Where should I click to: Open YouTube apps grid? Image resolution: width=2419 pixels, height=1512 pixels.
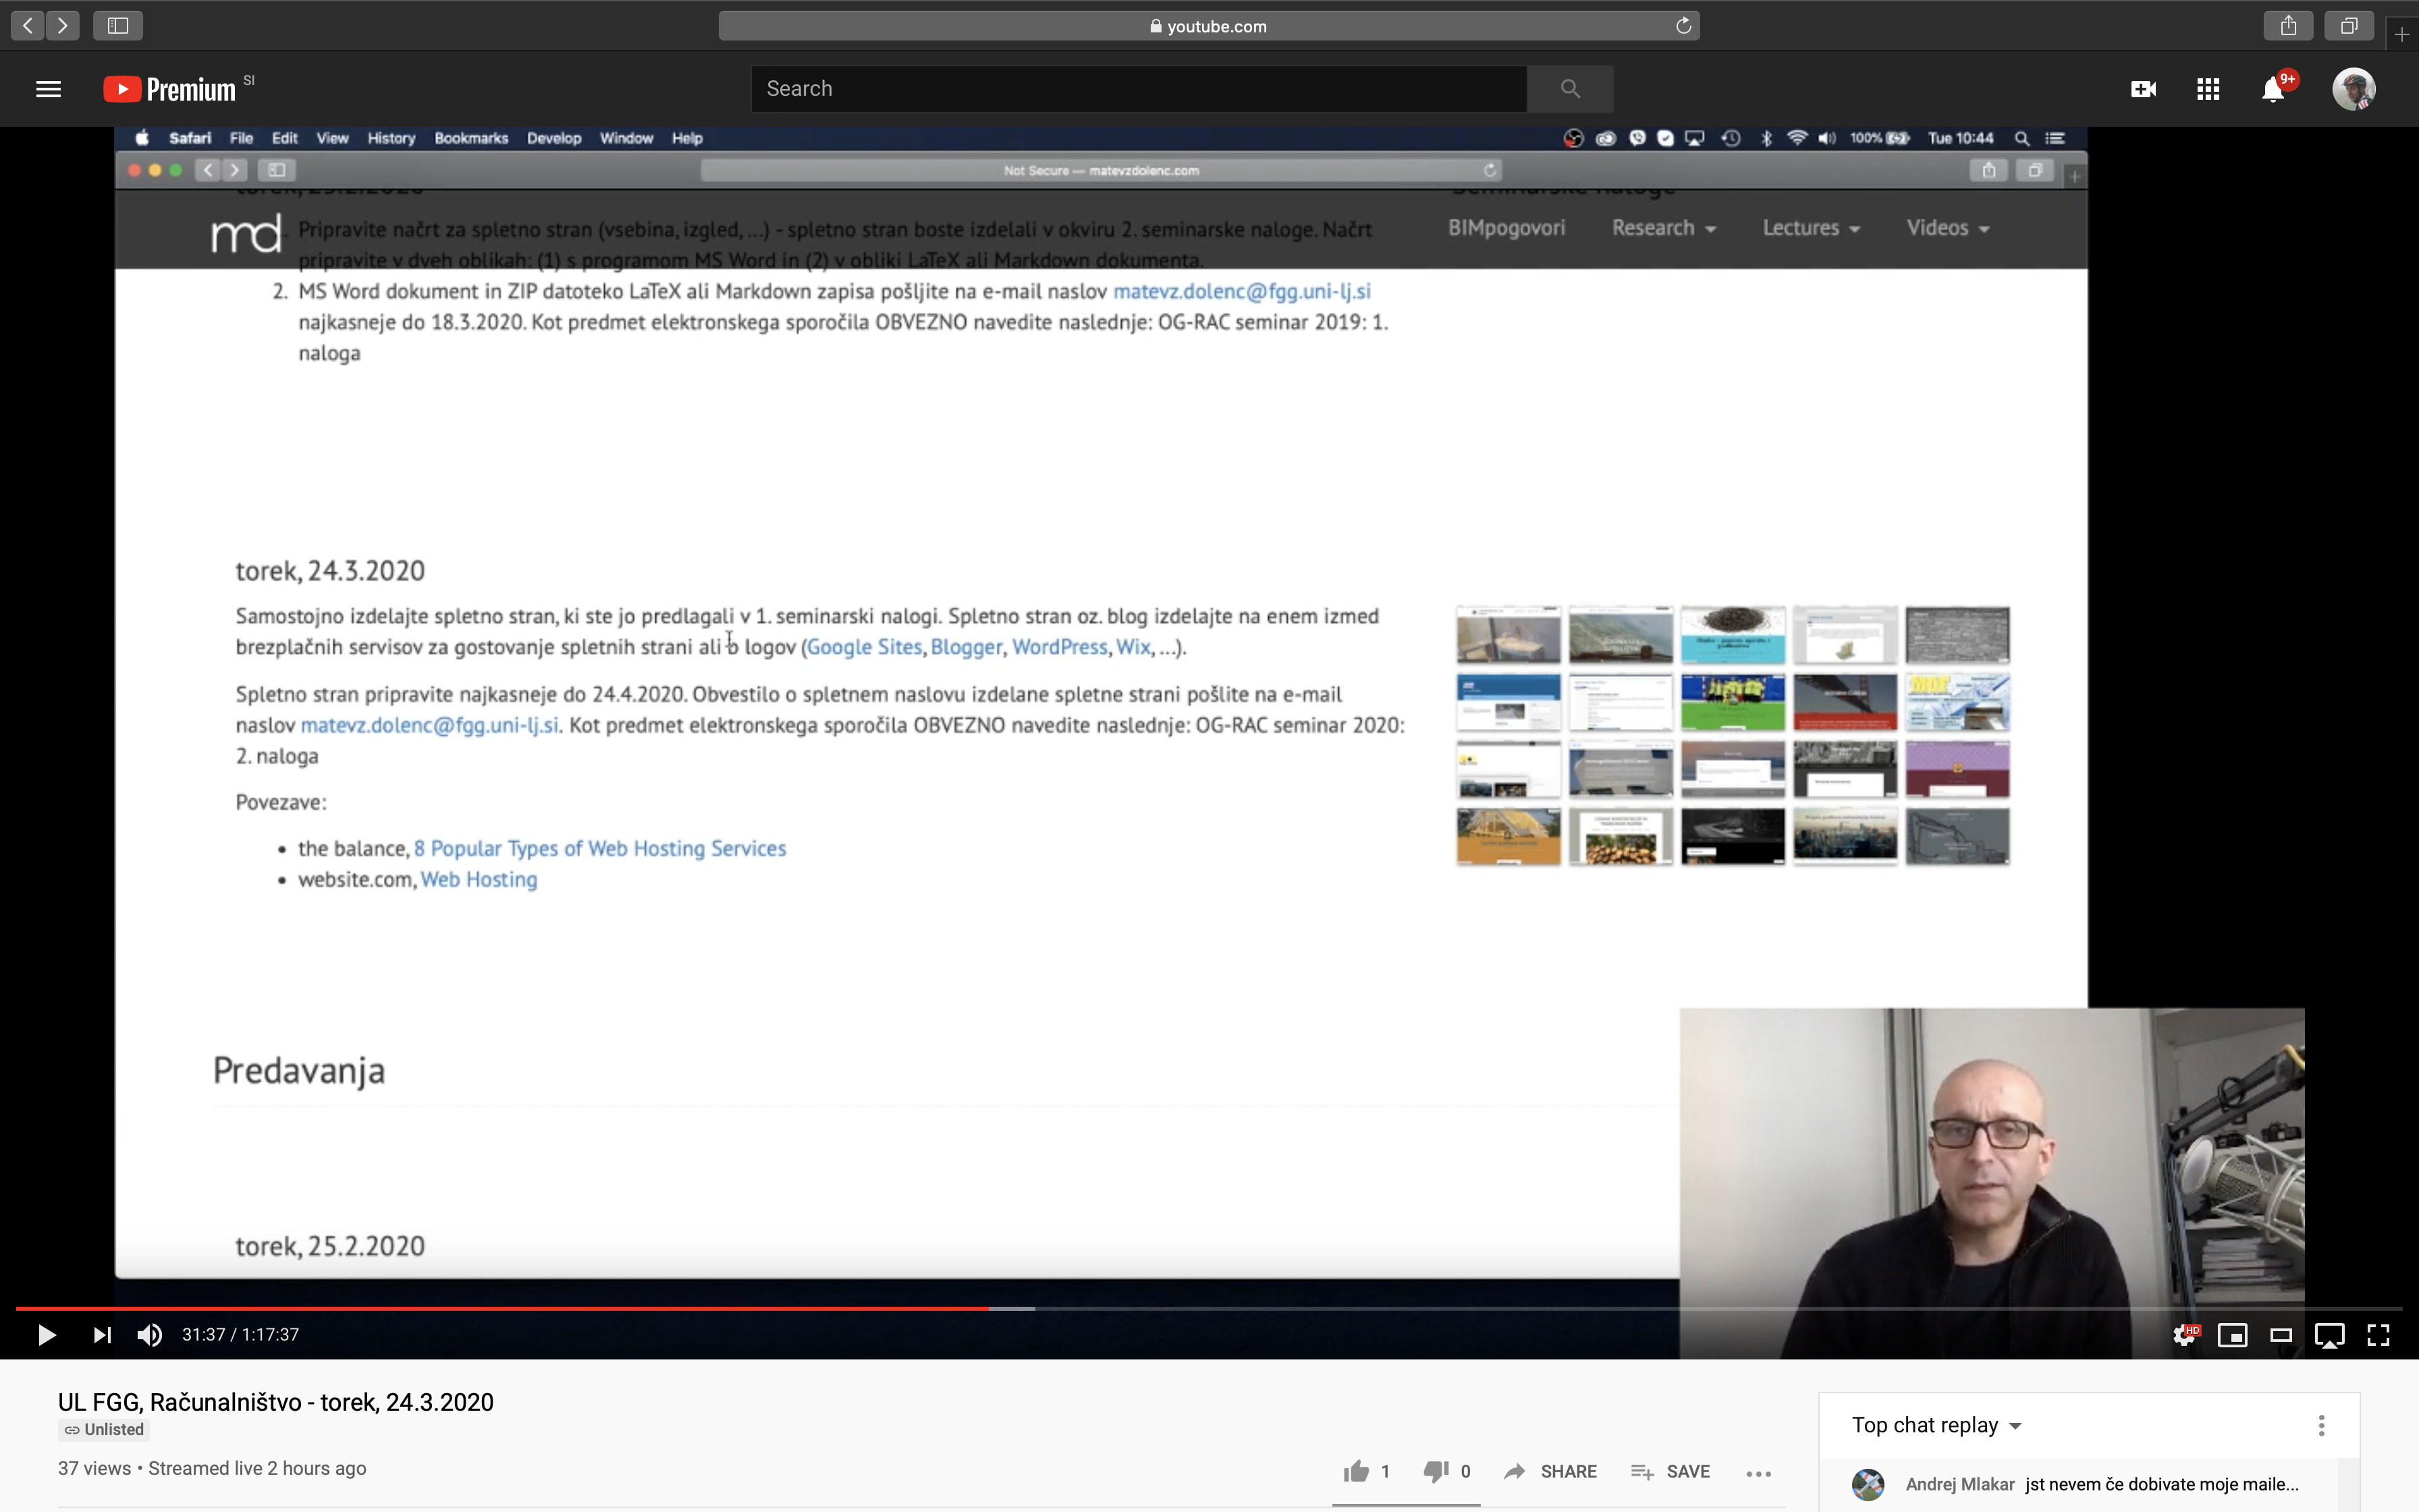pos(2208,89)
